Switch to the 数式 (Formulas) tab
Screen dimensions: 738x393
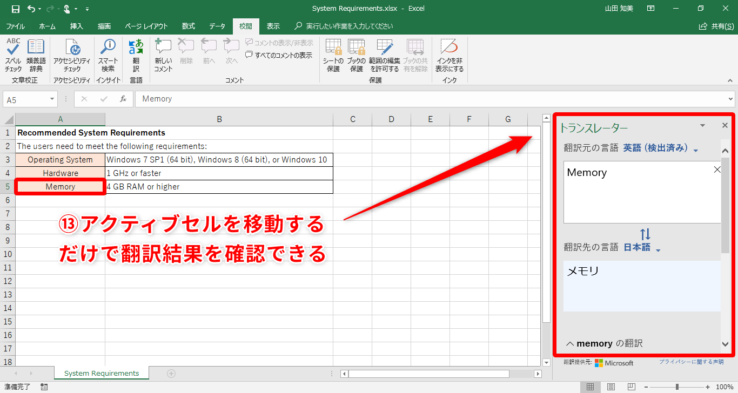(189, 26)
